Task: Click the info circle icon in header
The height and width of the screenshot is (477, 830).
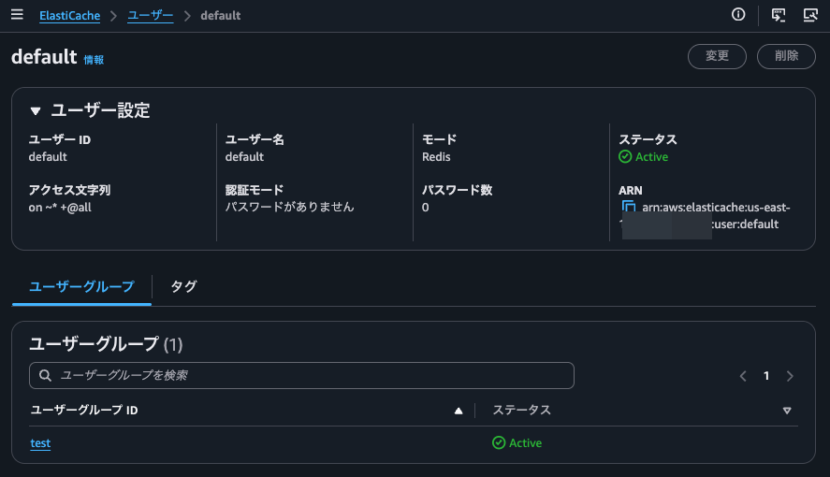Action: click(x=738, y=14)
